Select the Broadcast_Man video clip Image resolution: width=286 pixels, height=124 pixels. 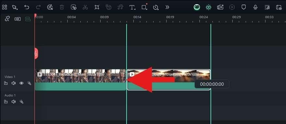(x=80, y=80)
